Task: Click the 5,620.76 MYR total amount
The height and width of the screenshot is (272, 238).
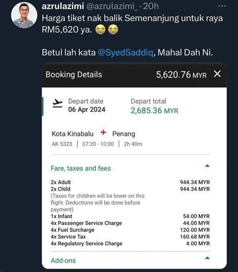Action: pyautogui.click(x=181, y=75)
